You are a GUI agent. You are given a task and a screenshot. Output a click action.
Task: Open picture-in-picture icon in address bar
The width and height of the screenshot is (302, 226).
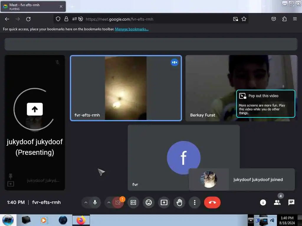pos(236,19)
